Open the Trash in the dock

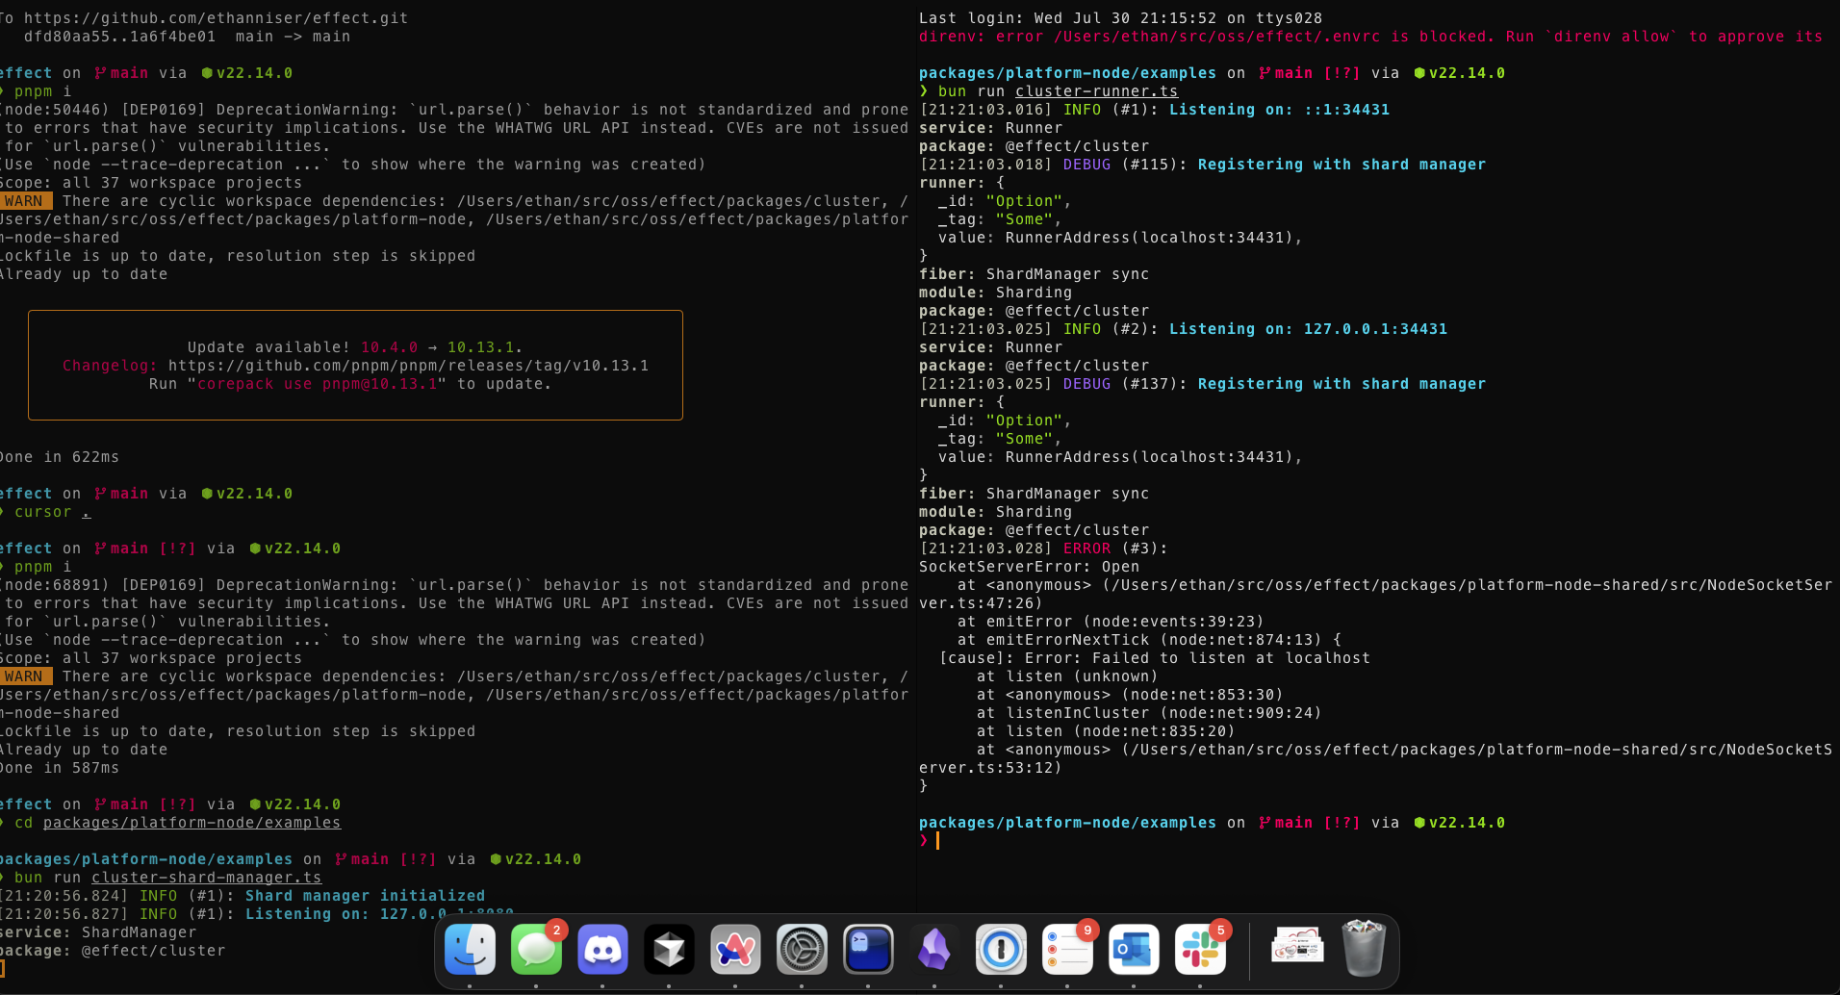click(1363, 950)
